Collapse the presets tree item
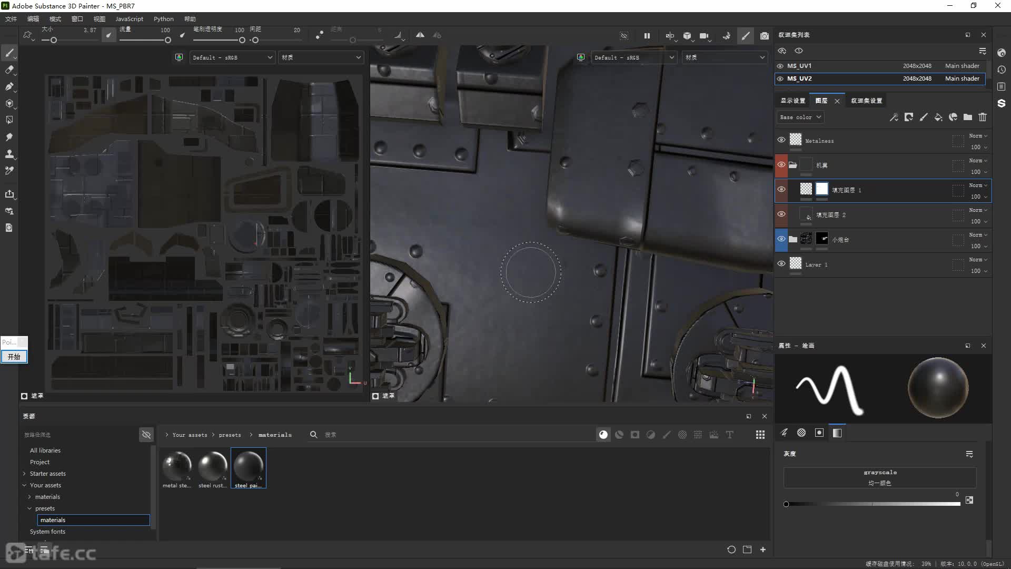The image size is (1011, 569). [x=29, y=508]
